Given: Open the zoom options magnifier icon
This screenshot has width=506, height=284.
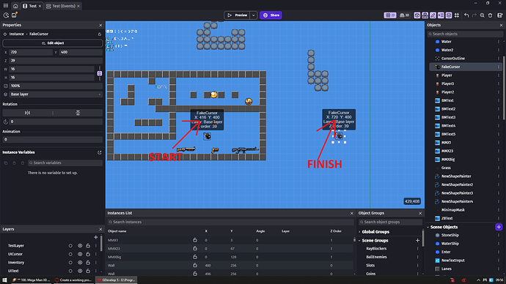Looking at the screenshot, I should (482, 15).
